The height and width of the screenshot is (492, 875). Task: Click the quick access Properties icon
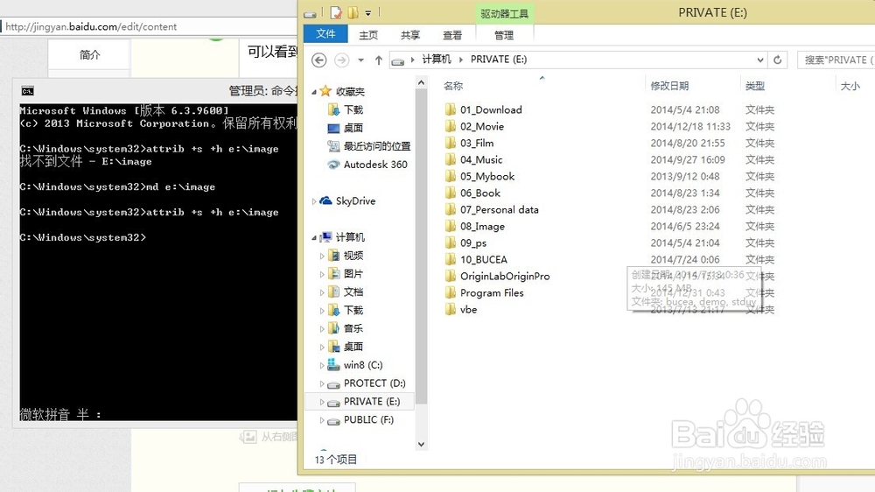point(336,12)
